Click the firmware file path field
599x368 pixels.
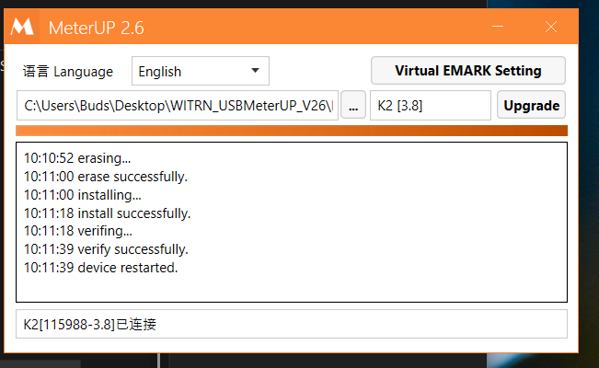click(178, 105)
